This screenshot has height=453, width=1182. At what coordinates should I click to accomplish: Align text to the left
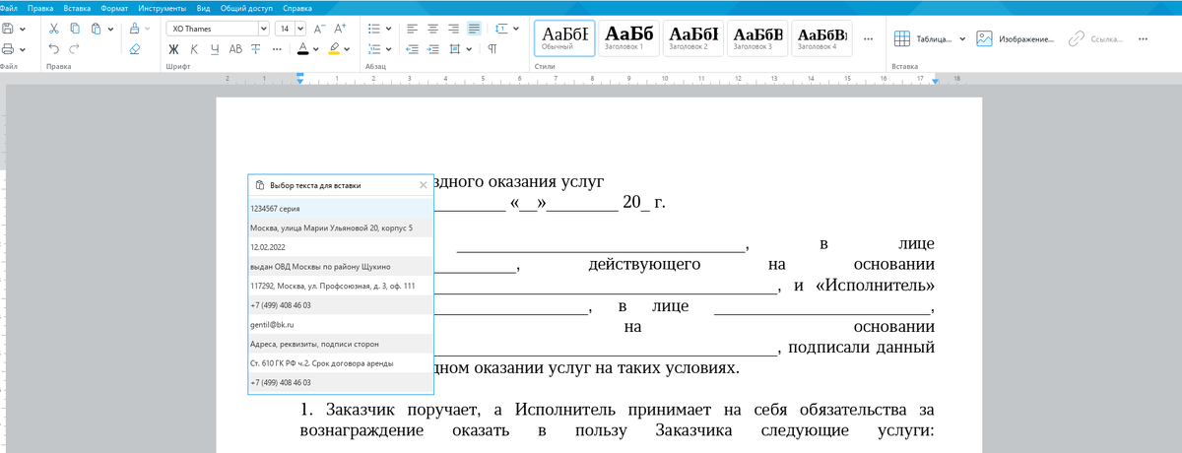click(413, 29)
